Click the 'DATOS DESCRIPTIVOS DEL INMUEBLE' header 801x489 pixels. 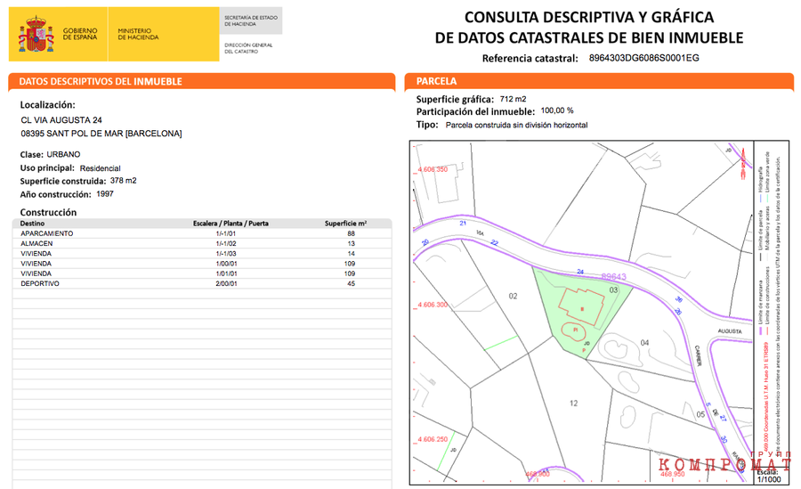point(101,81)
